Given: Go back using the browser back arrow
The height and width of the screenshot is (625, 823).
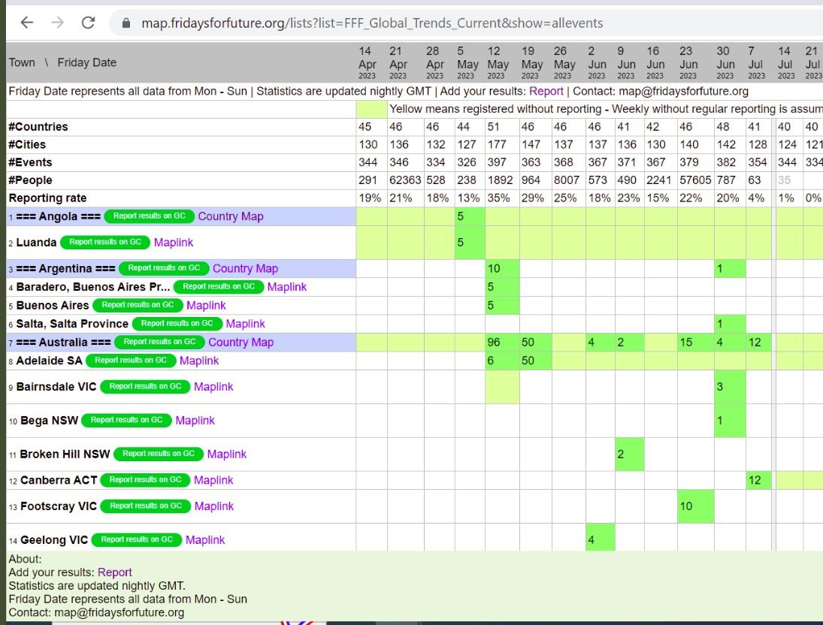Looking at the screenshot, I should coord(27,23).
